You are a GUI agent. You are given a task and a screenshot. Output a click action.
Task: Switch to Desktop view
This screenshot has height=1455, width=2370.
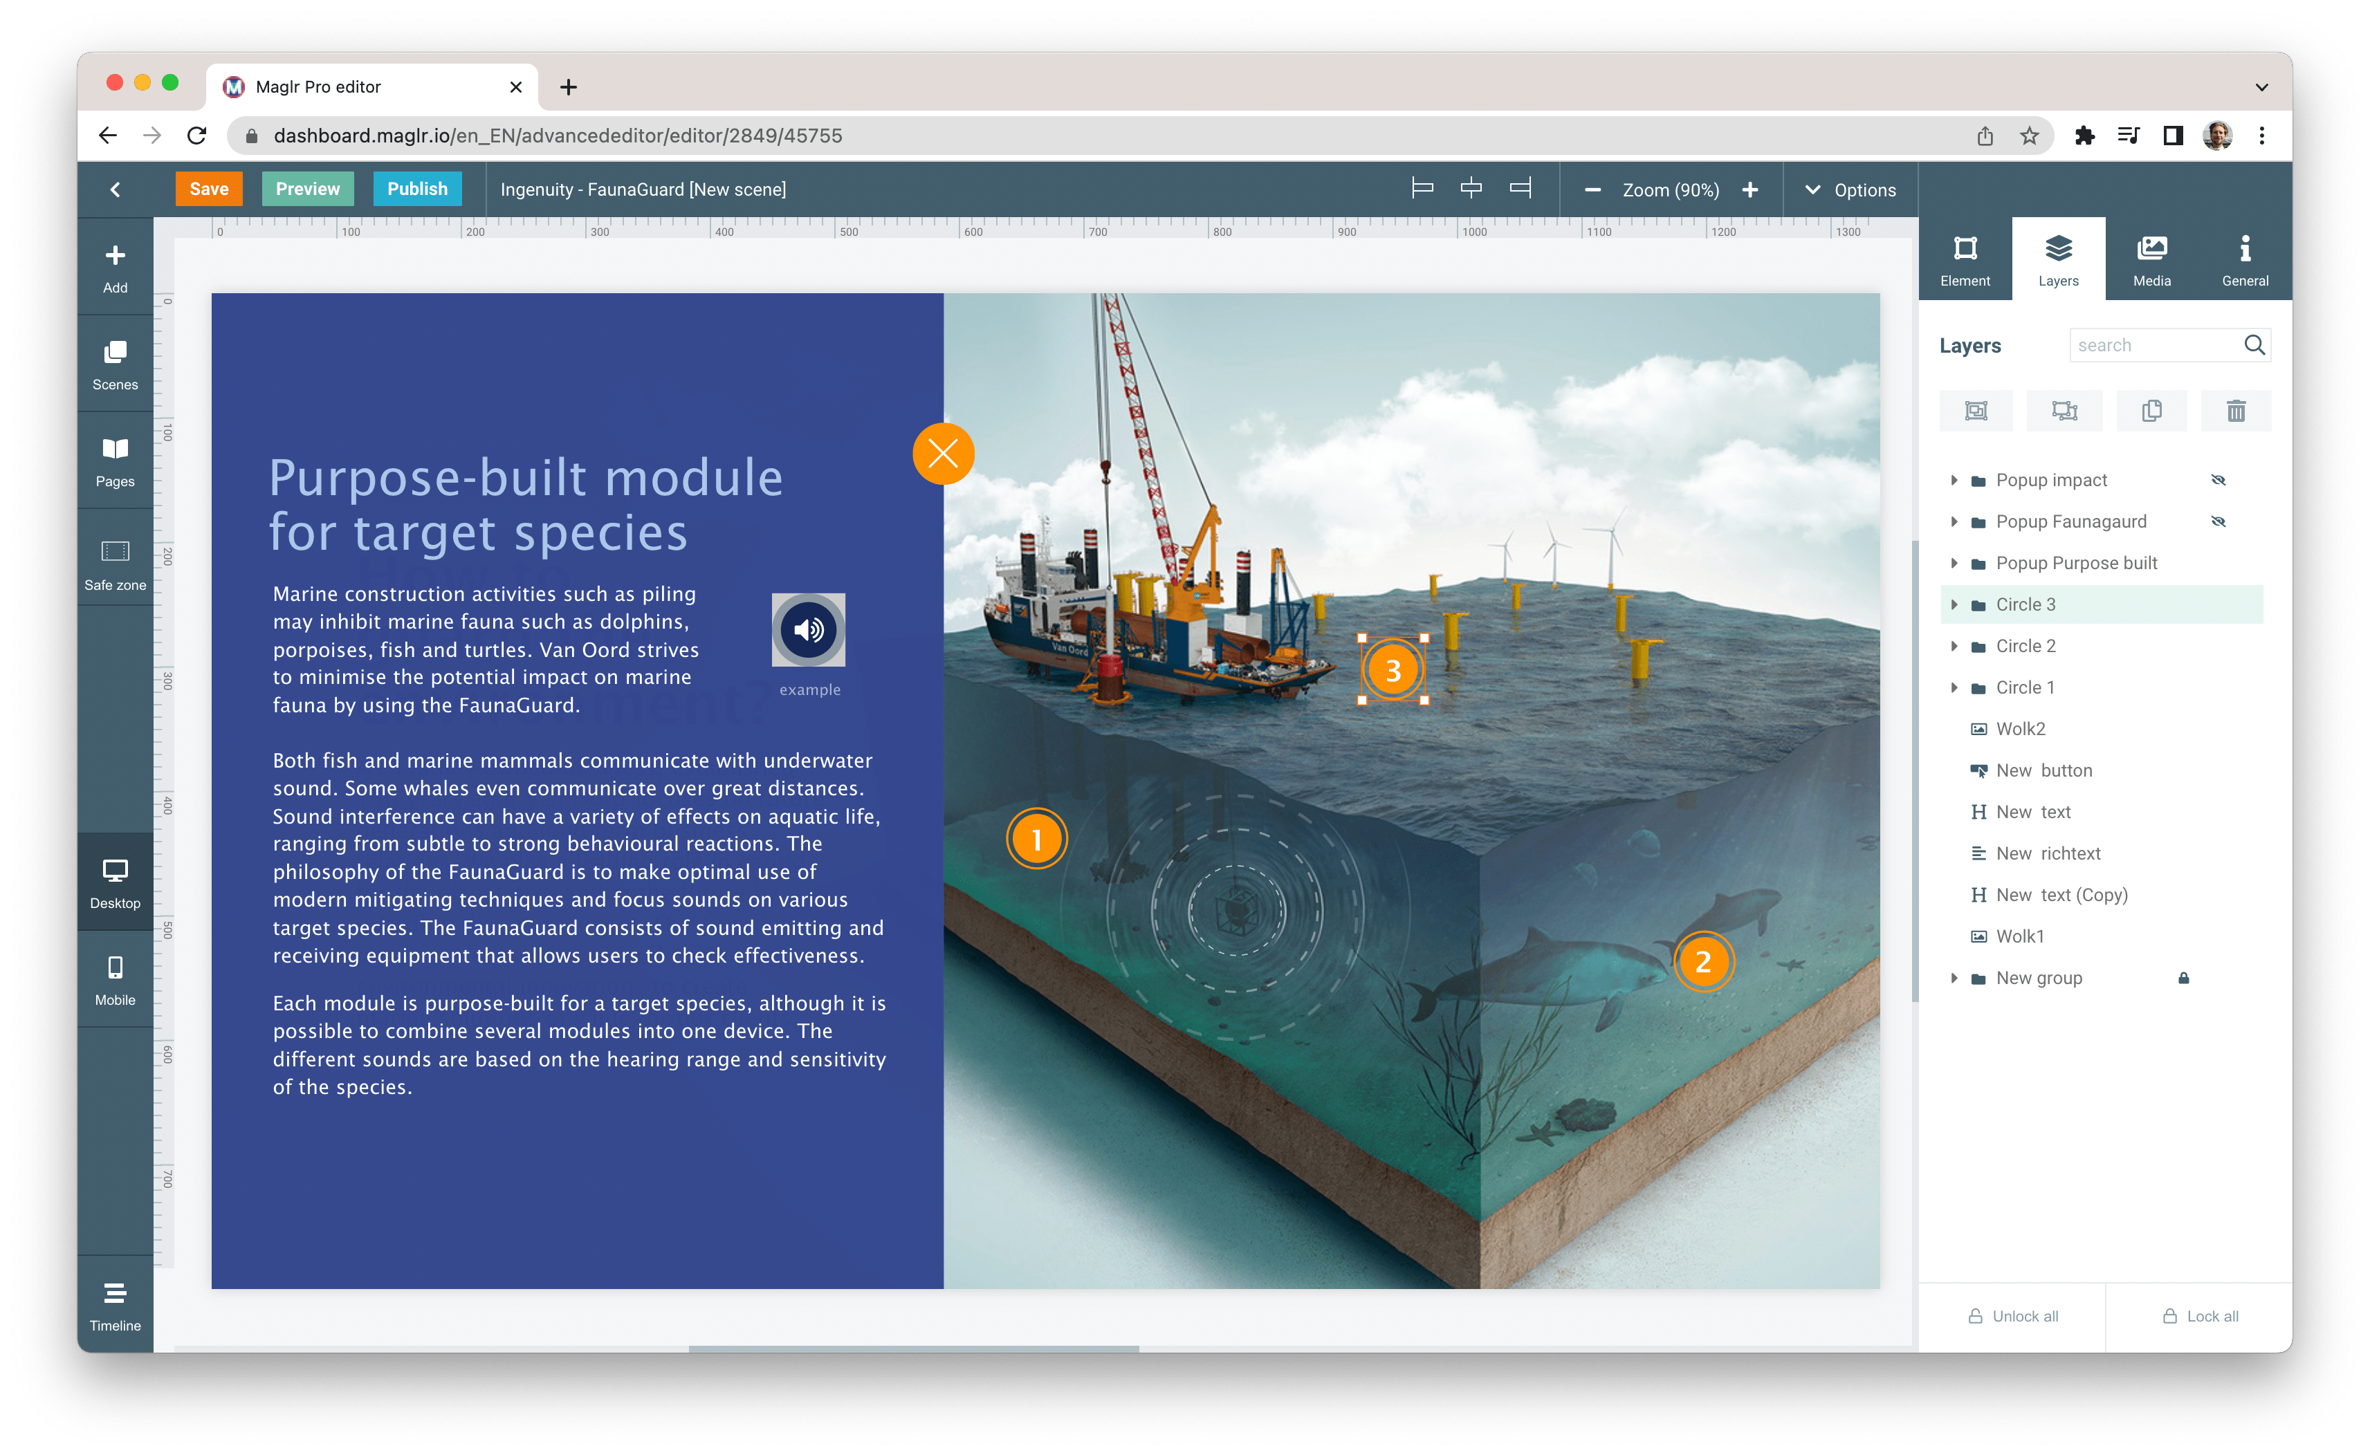(115, 882)
